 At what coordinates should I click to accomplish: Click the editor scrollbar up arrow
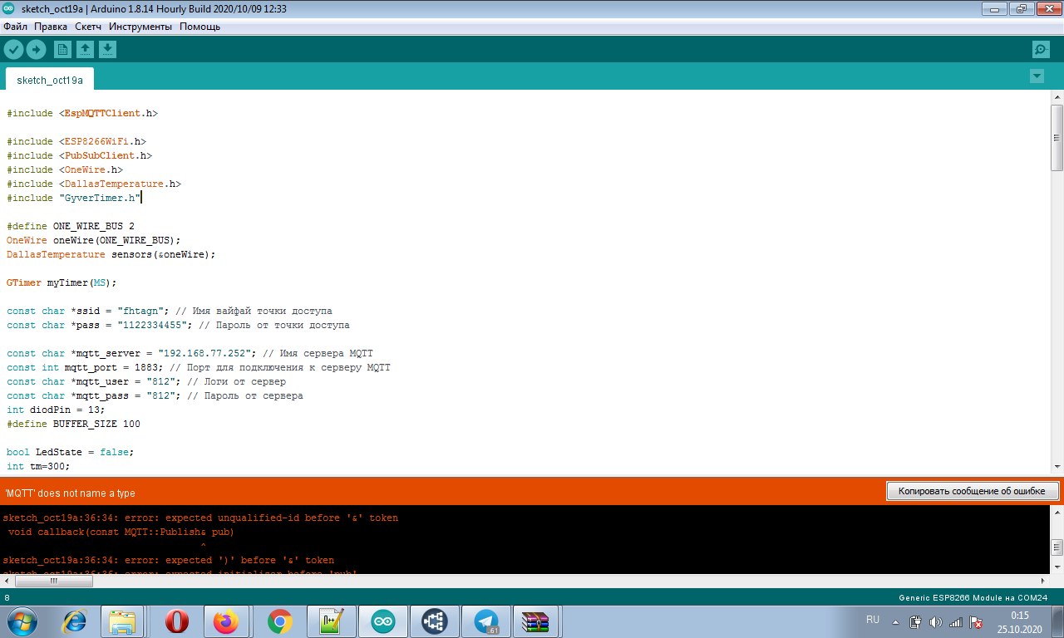pos(1057,97)
